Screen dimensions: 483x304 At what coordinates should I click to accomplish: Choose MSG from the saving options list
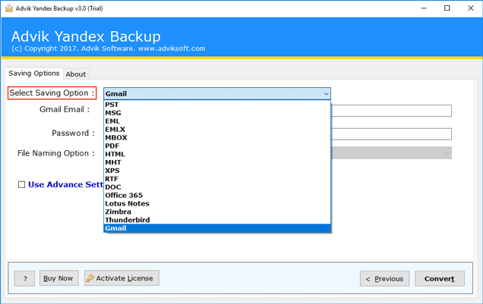217,113
